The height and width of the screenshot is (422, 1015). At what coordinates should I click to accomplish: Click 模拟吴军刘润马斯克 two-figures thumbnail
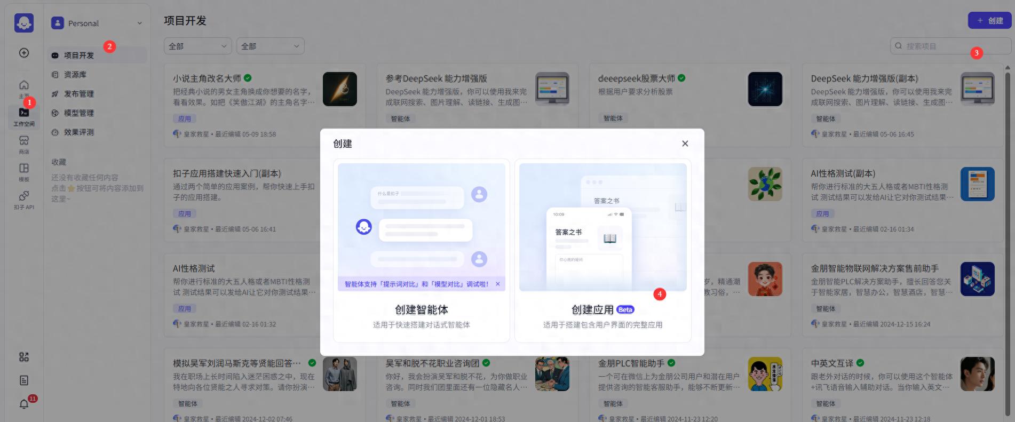click(340, 374)
